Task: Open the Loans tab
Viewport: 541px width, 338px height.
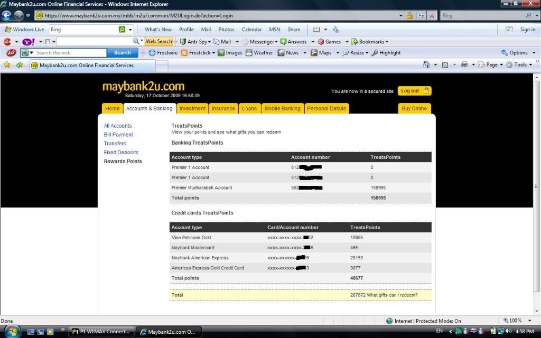Action: [249, 108]
